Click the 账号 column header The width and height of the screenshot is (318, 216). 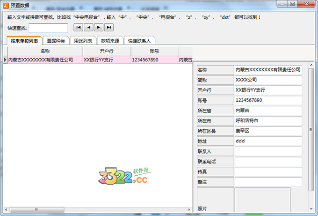pos(154,51)
